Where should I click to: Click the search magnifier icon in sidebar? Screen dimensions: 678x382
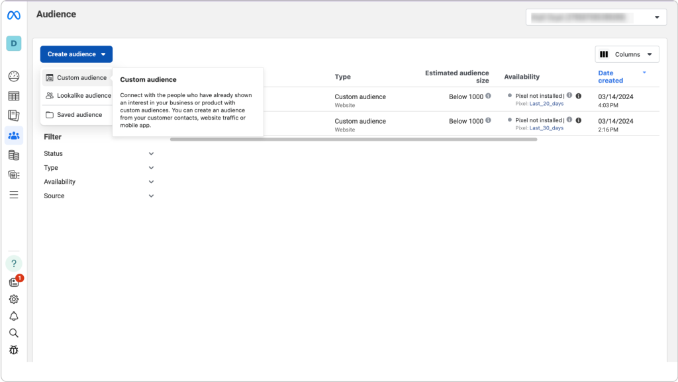click(14, 333)
